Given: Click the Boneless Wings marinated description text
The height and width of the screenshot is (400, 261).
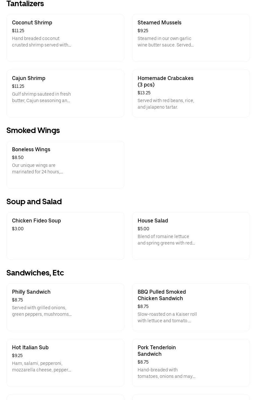Looking at the screenshot, I should tap(37, 168).
